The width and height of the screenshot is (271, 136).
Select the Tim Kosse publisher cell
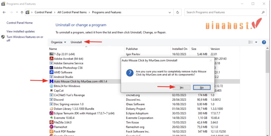tap(132, 122)
